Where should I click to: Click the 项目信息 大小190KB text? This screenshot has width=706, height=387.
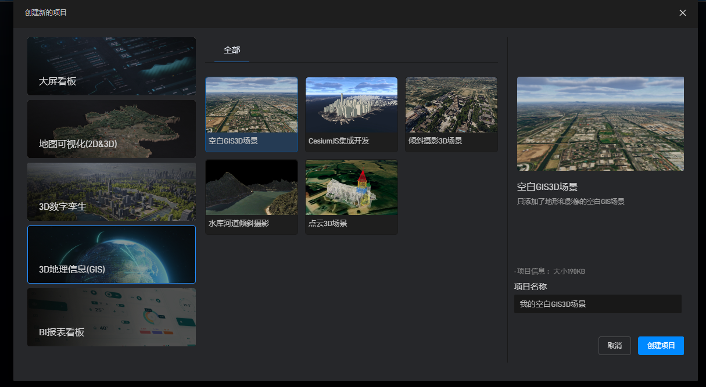tap(550, 271)
